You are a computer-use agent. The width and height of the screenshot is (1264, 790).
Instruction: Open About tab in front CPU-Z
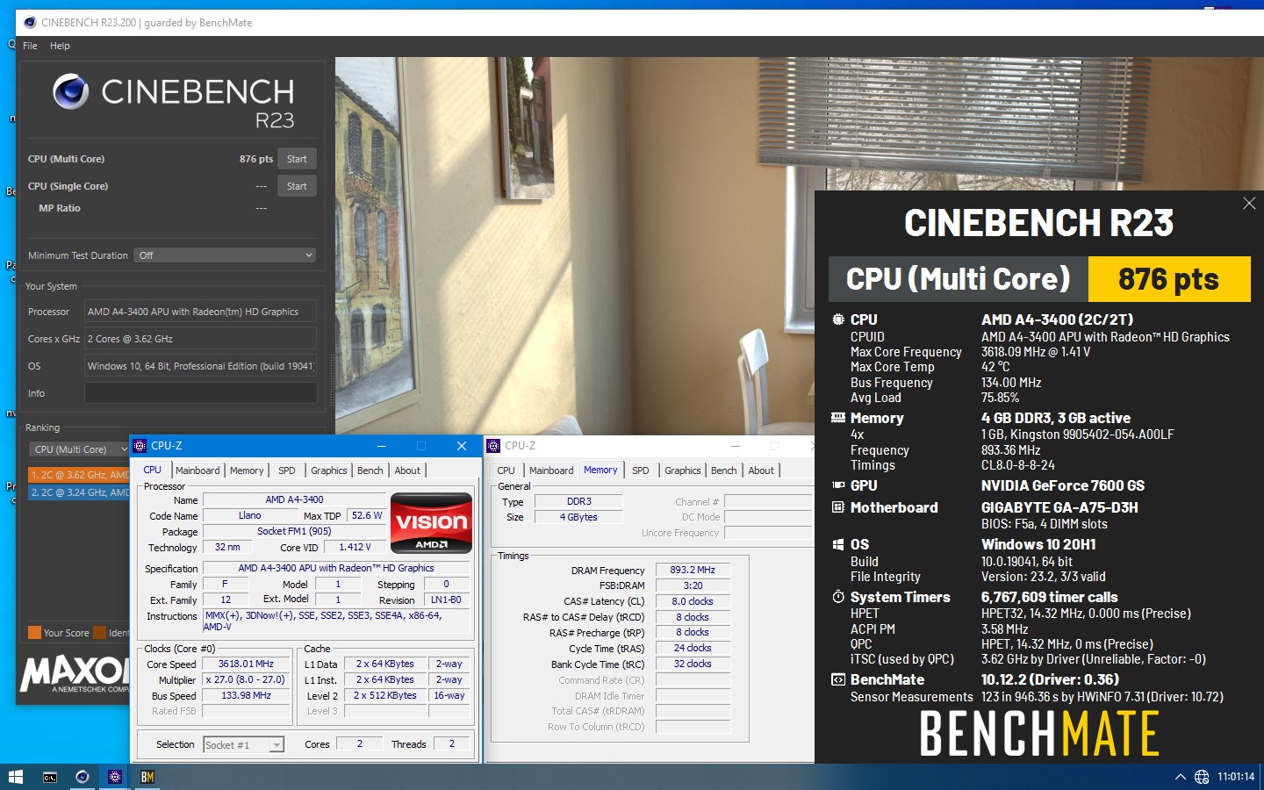[x=407, y=470]
